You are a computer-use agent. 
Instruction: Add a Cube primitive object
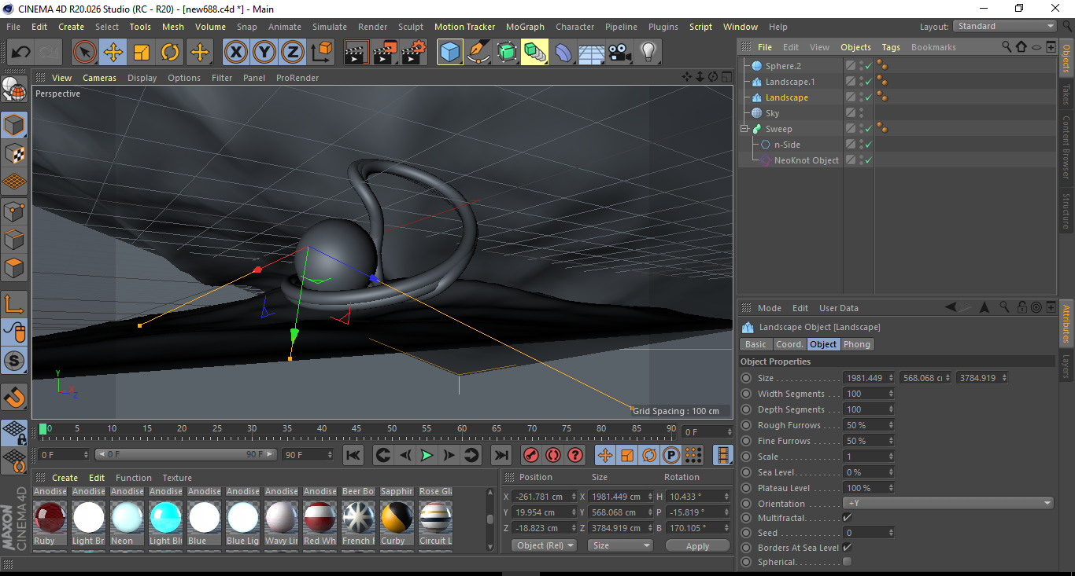450,53
